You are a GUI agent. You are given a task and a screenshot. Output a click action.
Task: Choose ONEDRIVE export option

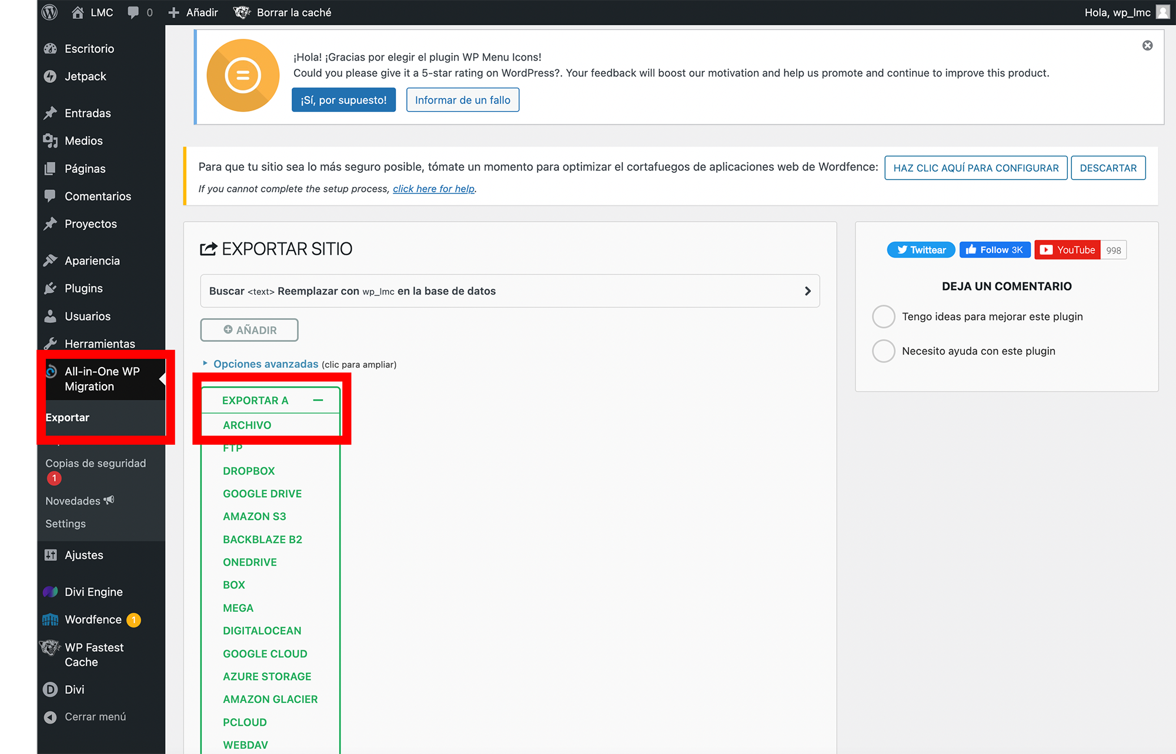(x=250, y=562)
